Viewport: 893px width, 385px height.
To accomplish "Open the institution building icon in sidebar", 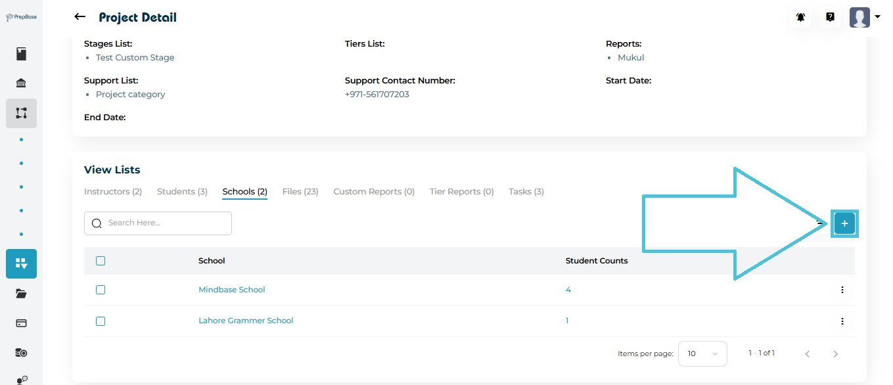I will click(x=22, y=83).
